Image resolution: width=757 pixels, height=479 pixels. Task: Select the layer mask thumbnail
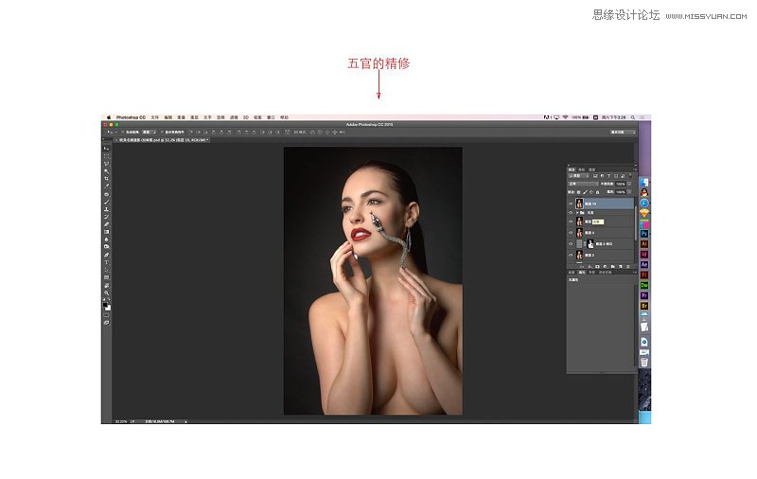(x=590, y=243)
